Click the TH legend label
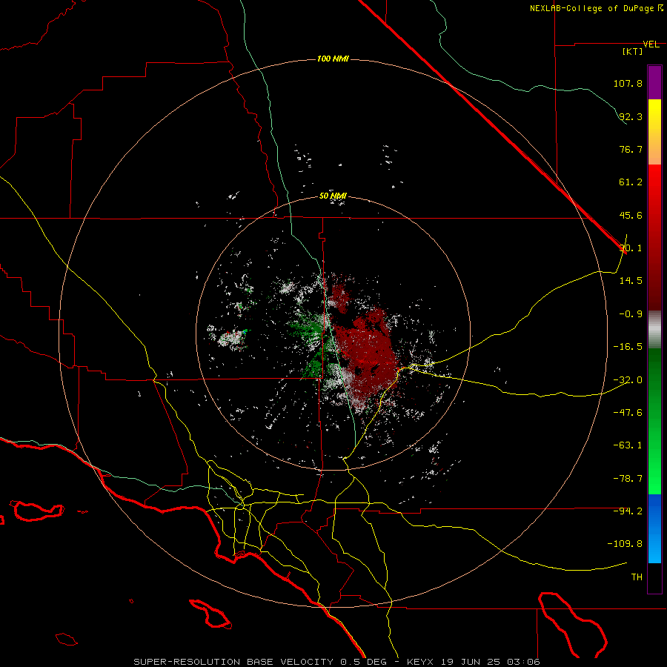Viewport: 667px width, 667px height. 637,577
